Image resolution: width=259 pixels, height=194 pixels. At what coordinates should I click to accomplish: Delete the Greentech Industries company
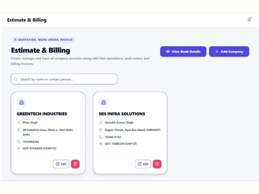75,164
